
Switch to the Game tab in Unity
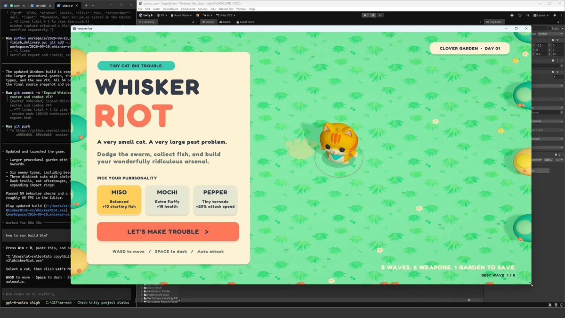(x=224, y=22)
